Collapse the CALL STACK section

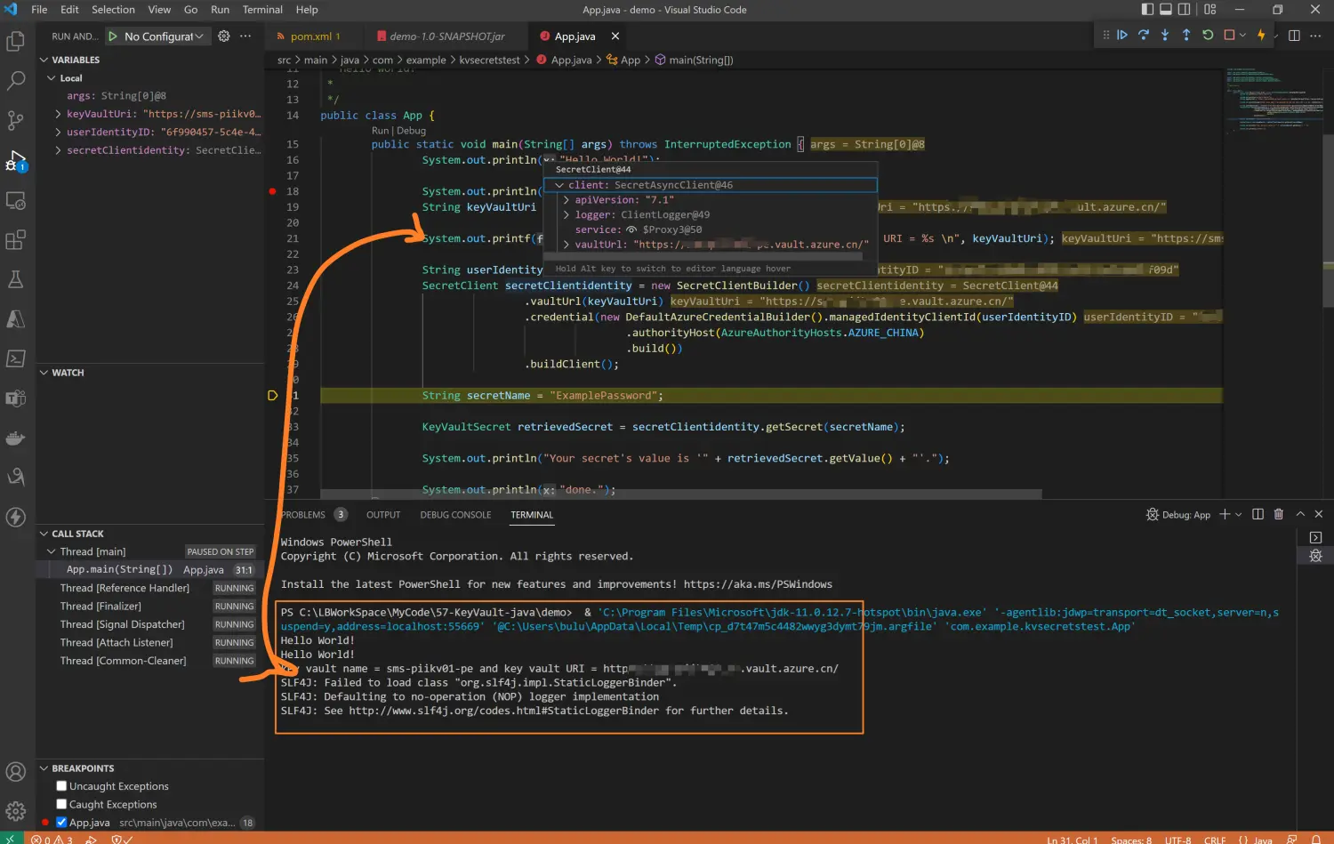pos(44,534)
